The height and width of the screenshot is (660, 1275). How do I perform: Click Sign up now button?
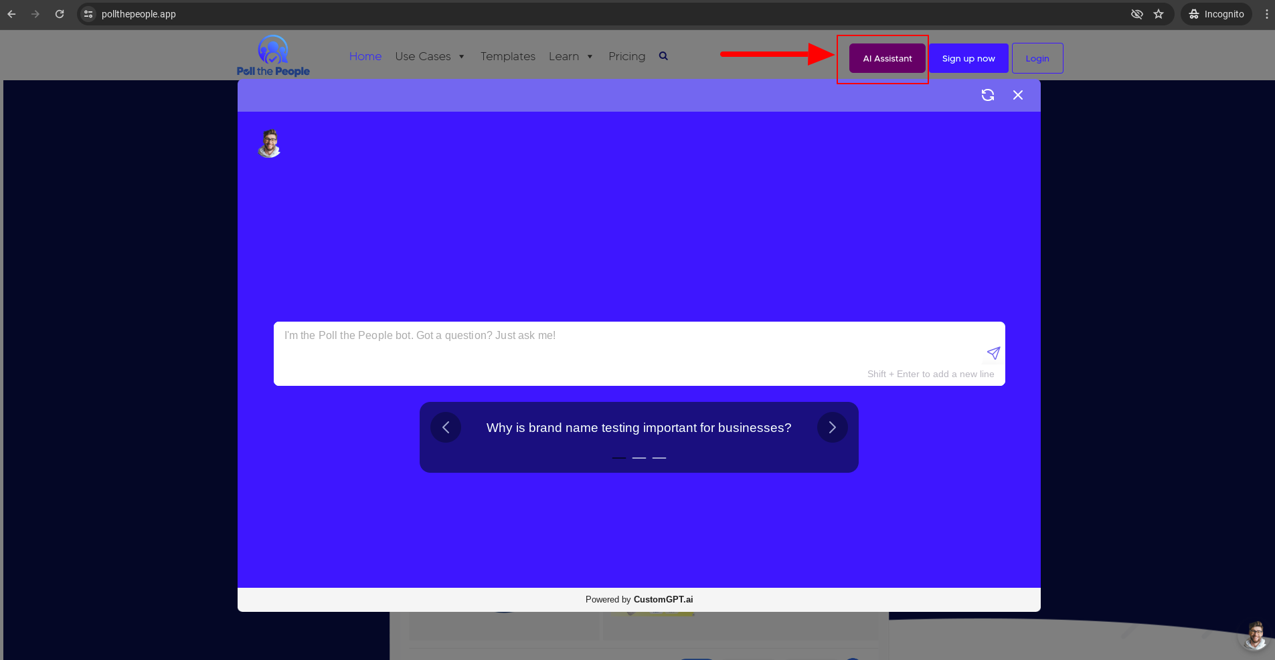[x=968, y=58]
